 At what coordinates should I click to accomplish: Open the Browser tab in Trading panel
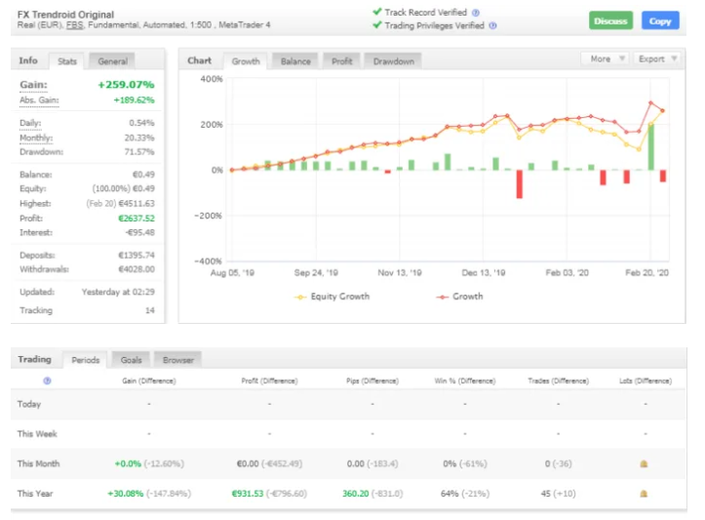coord(177,360)
